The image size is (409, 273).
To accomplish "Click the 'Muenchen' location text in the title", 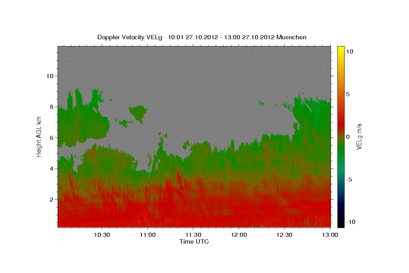I will [x=292, y=37].
